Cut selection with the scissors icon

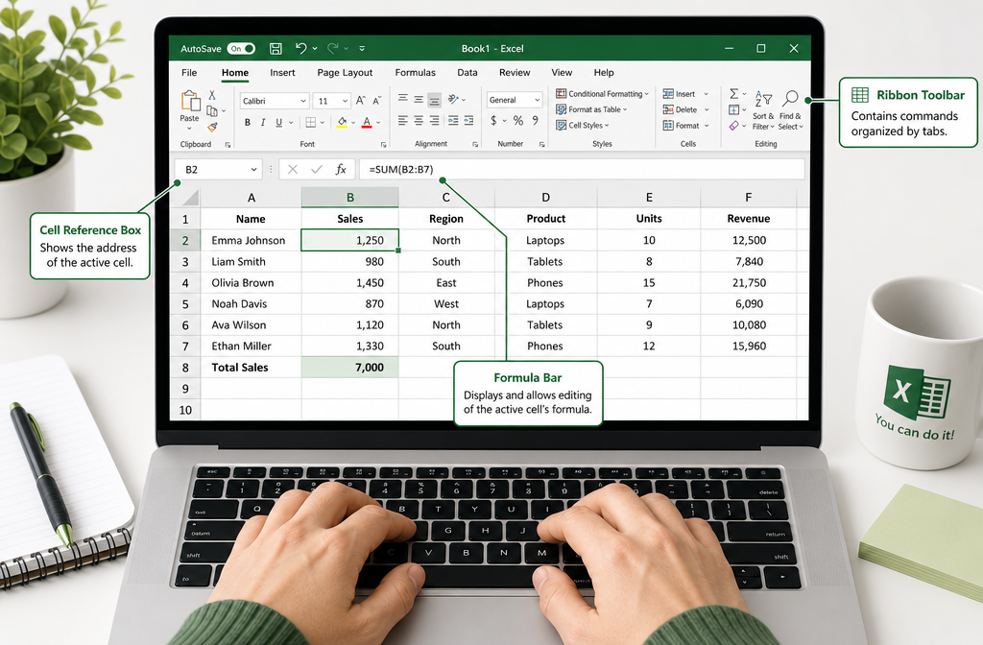[212, 95]
